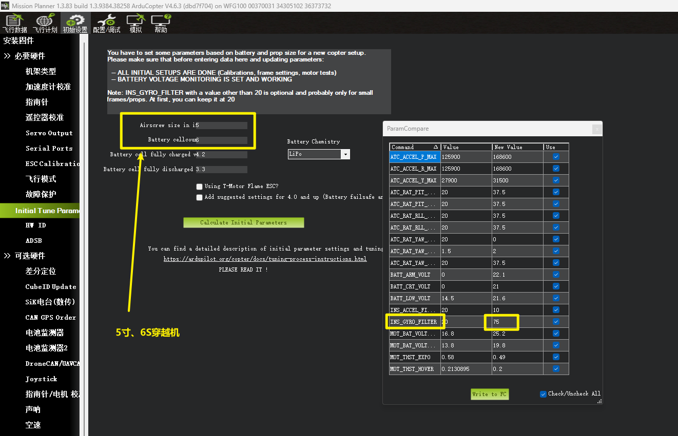Select Servo Output page
The width and height of the screenshot is (678, 436).
[x=49, y=133]
